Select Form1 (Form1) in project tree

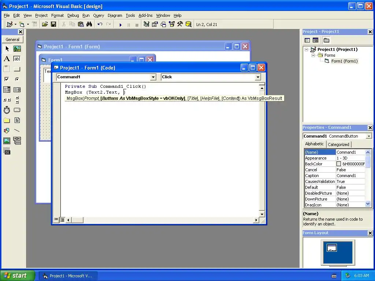tap(344, 61)
